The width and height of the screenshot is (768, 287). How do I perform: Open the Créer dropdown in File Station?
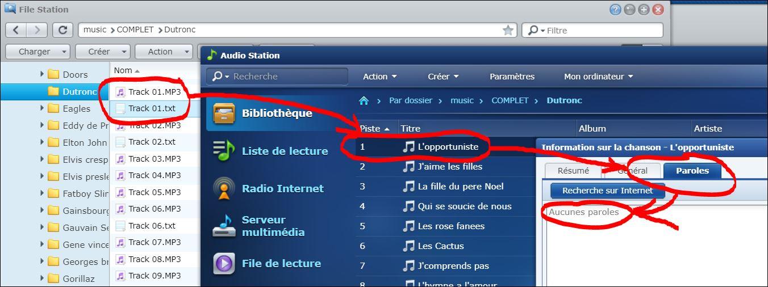point(102,52)
